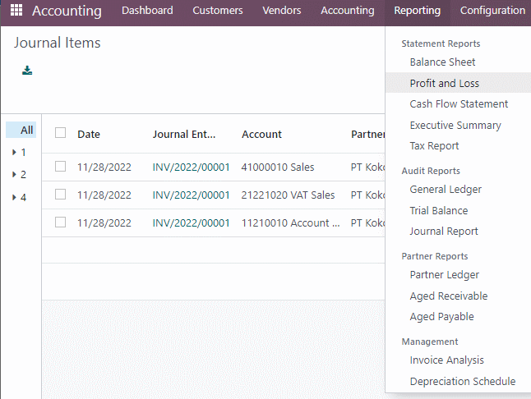Sort by the Date column header
The height and width of the screenshot is (399, 531).
89,135
